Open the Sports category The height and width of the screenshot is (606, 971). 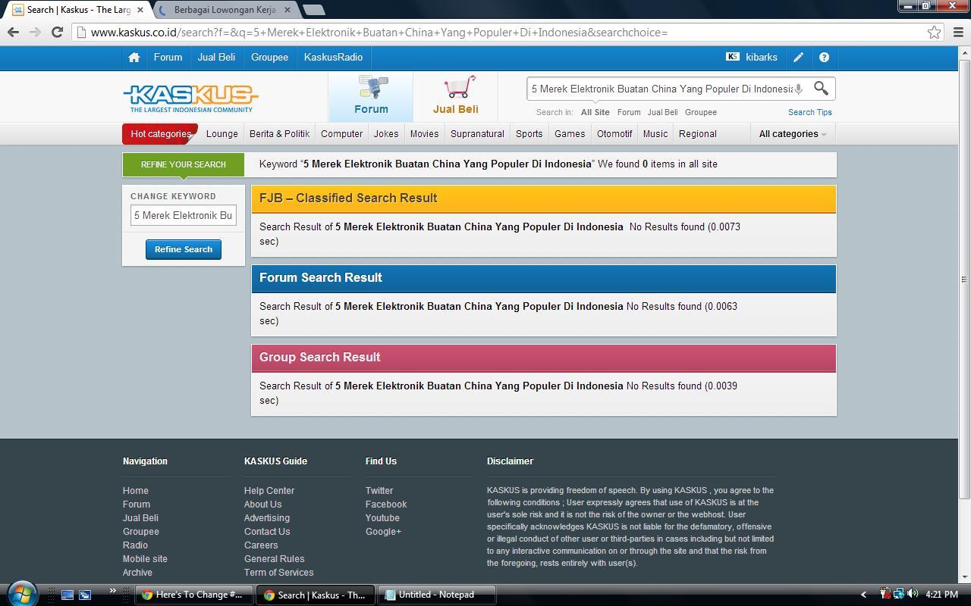tap(529, 134)
